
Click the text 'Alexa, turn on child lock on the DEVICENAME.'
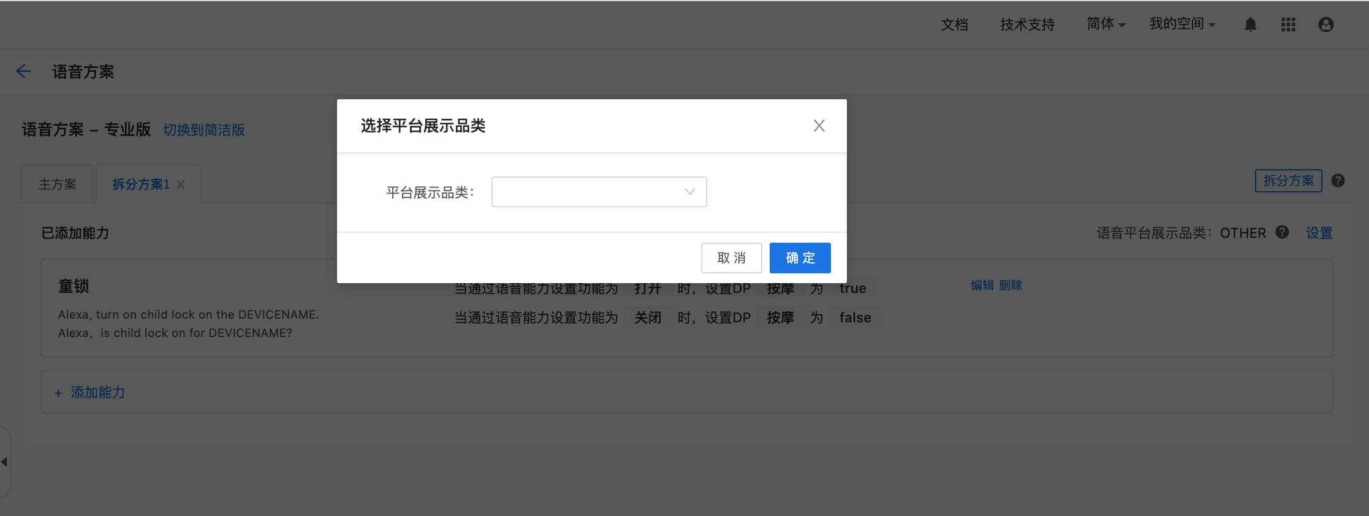[x=189, y=314]
